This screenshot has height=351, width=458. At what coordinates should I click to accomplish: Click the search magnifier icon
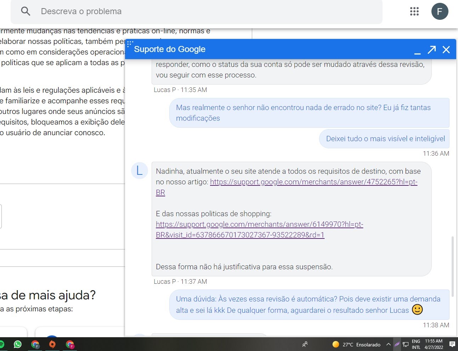(26, 11)
